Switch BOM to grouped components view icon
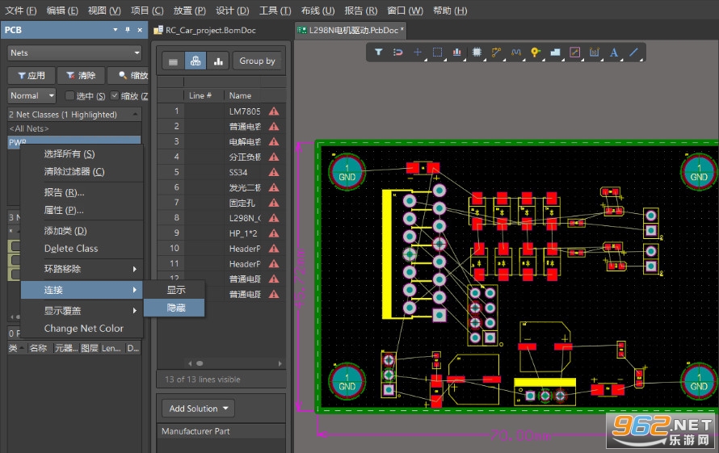The width and height of the screenshot is (719, 453). [196, 61]
